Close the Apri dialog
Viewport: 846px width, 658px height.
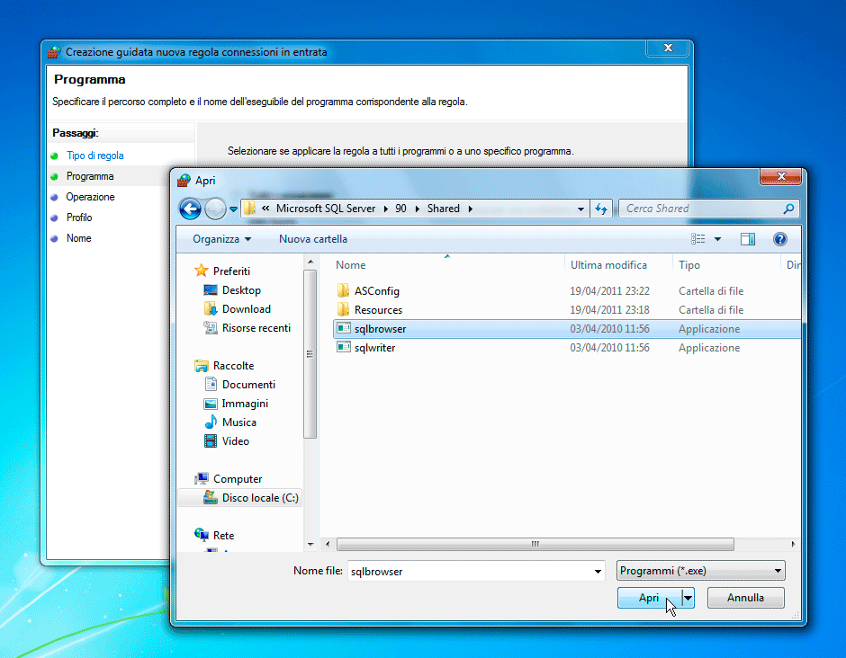pyautogui.click(x=780, y=176)
